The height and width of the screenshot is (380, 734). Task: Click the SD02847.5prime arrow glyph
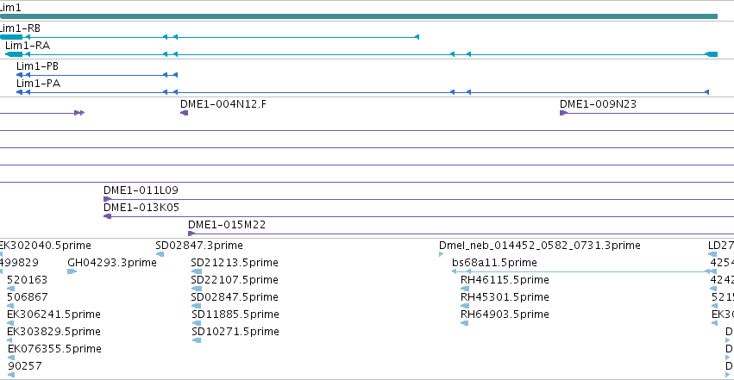tap(197, 306)
